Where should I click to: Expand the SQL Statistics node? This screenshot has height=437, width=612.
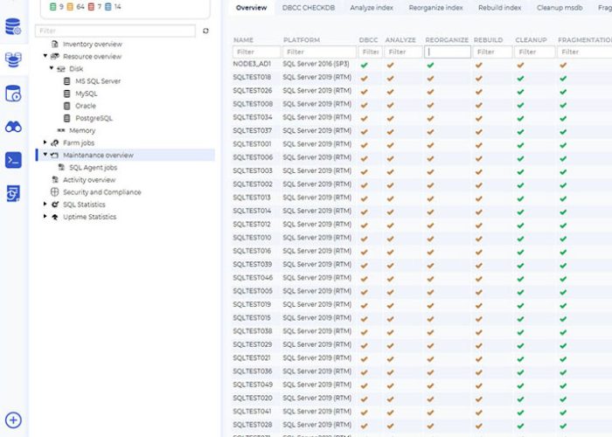[45, 204]
